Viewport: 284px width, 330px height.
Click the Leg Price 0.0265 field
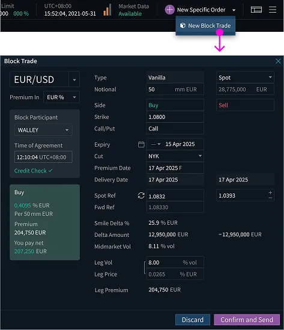pyautogui.click(x=175, y=274)
